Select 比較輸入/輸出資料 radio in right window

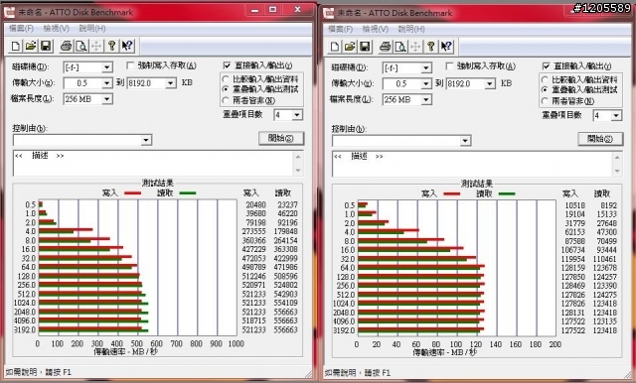546,79
